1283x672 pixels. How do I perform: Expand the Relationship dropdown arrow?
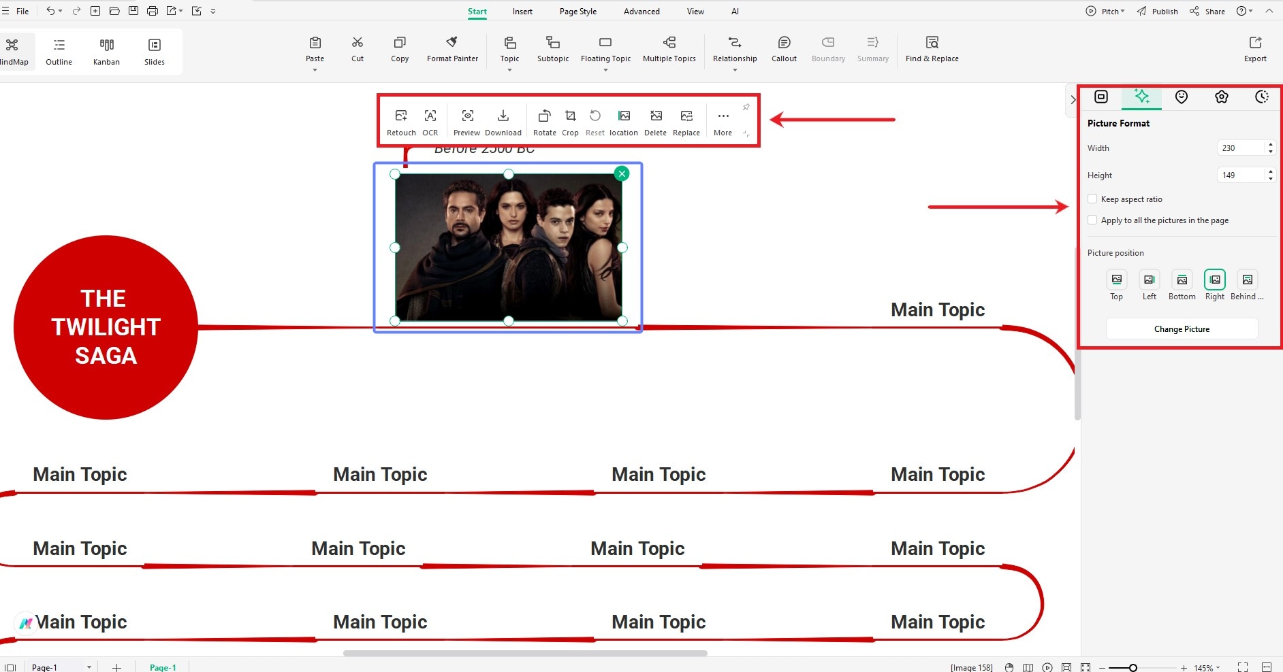735,70
